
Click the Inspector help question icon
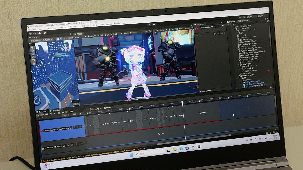[x=223, y=26]
